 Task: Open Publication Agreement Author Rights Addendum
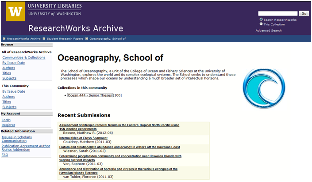(26, 148)
